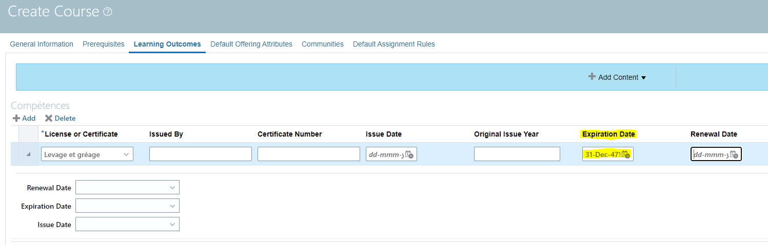Viewport: 768px width, 245px height.
Task: Open the Default Offering Attributes tab
Action: click(251, 44)
